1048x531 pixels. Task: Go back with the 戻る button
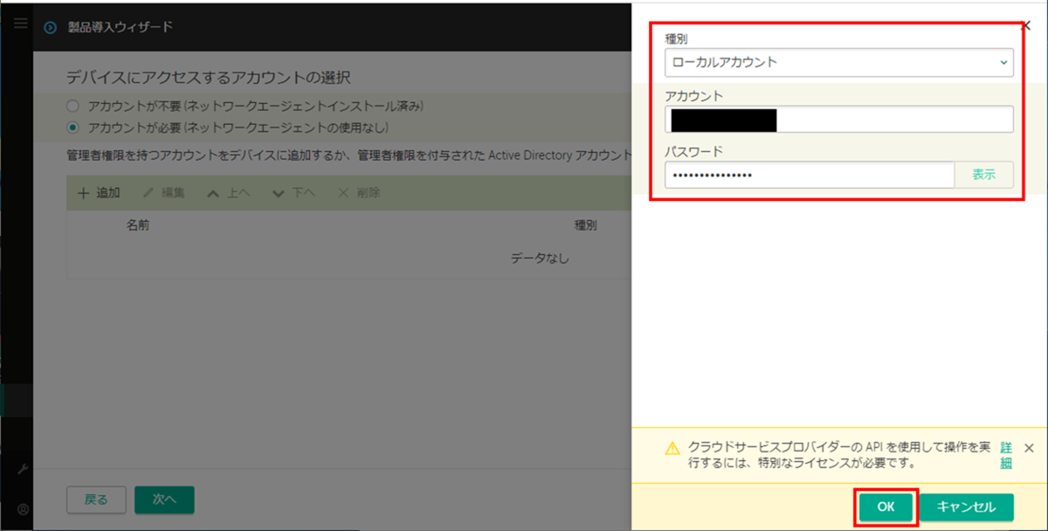coord(96,500)
